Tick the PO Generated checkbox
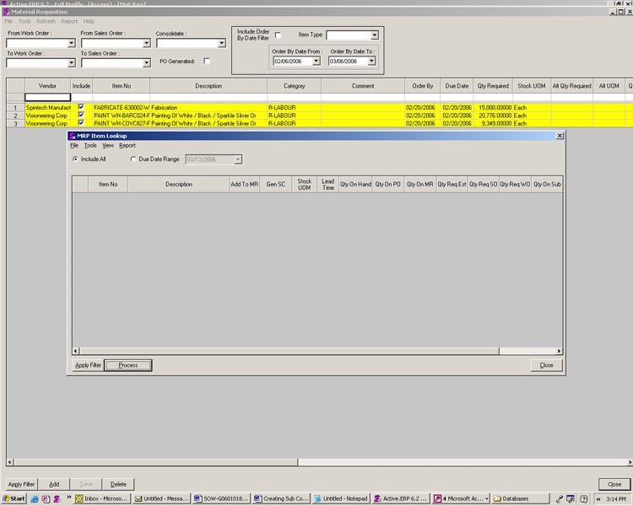This screenshot has width=633, height=506. [207, 62]
